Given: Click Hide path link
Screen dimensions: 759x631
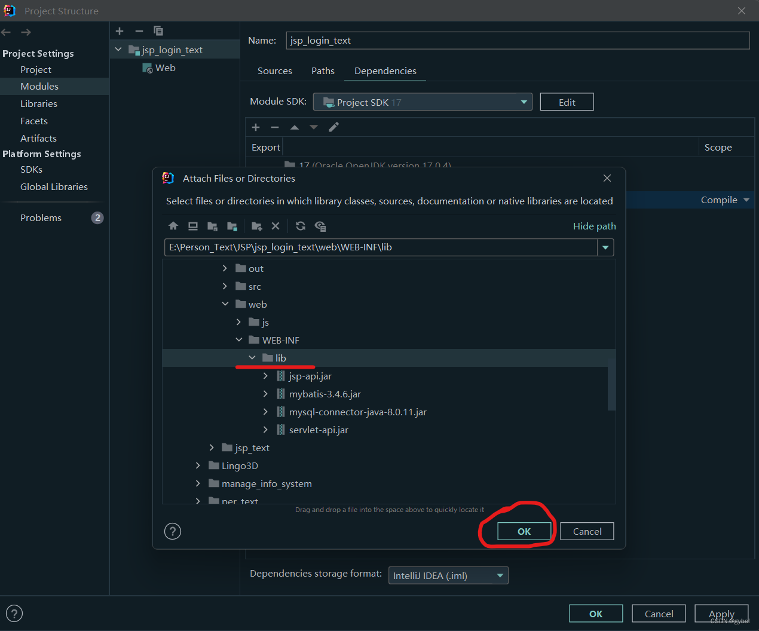Looking at the screenshot, I should tap(594, 226).
